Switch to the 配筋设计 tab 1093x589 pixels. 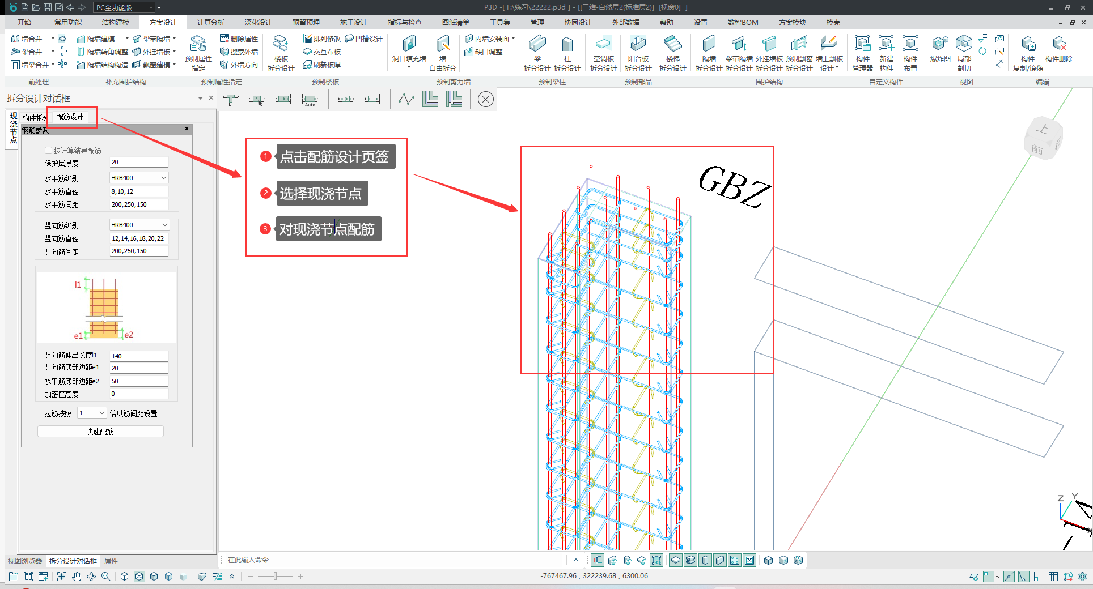(70, 117)
